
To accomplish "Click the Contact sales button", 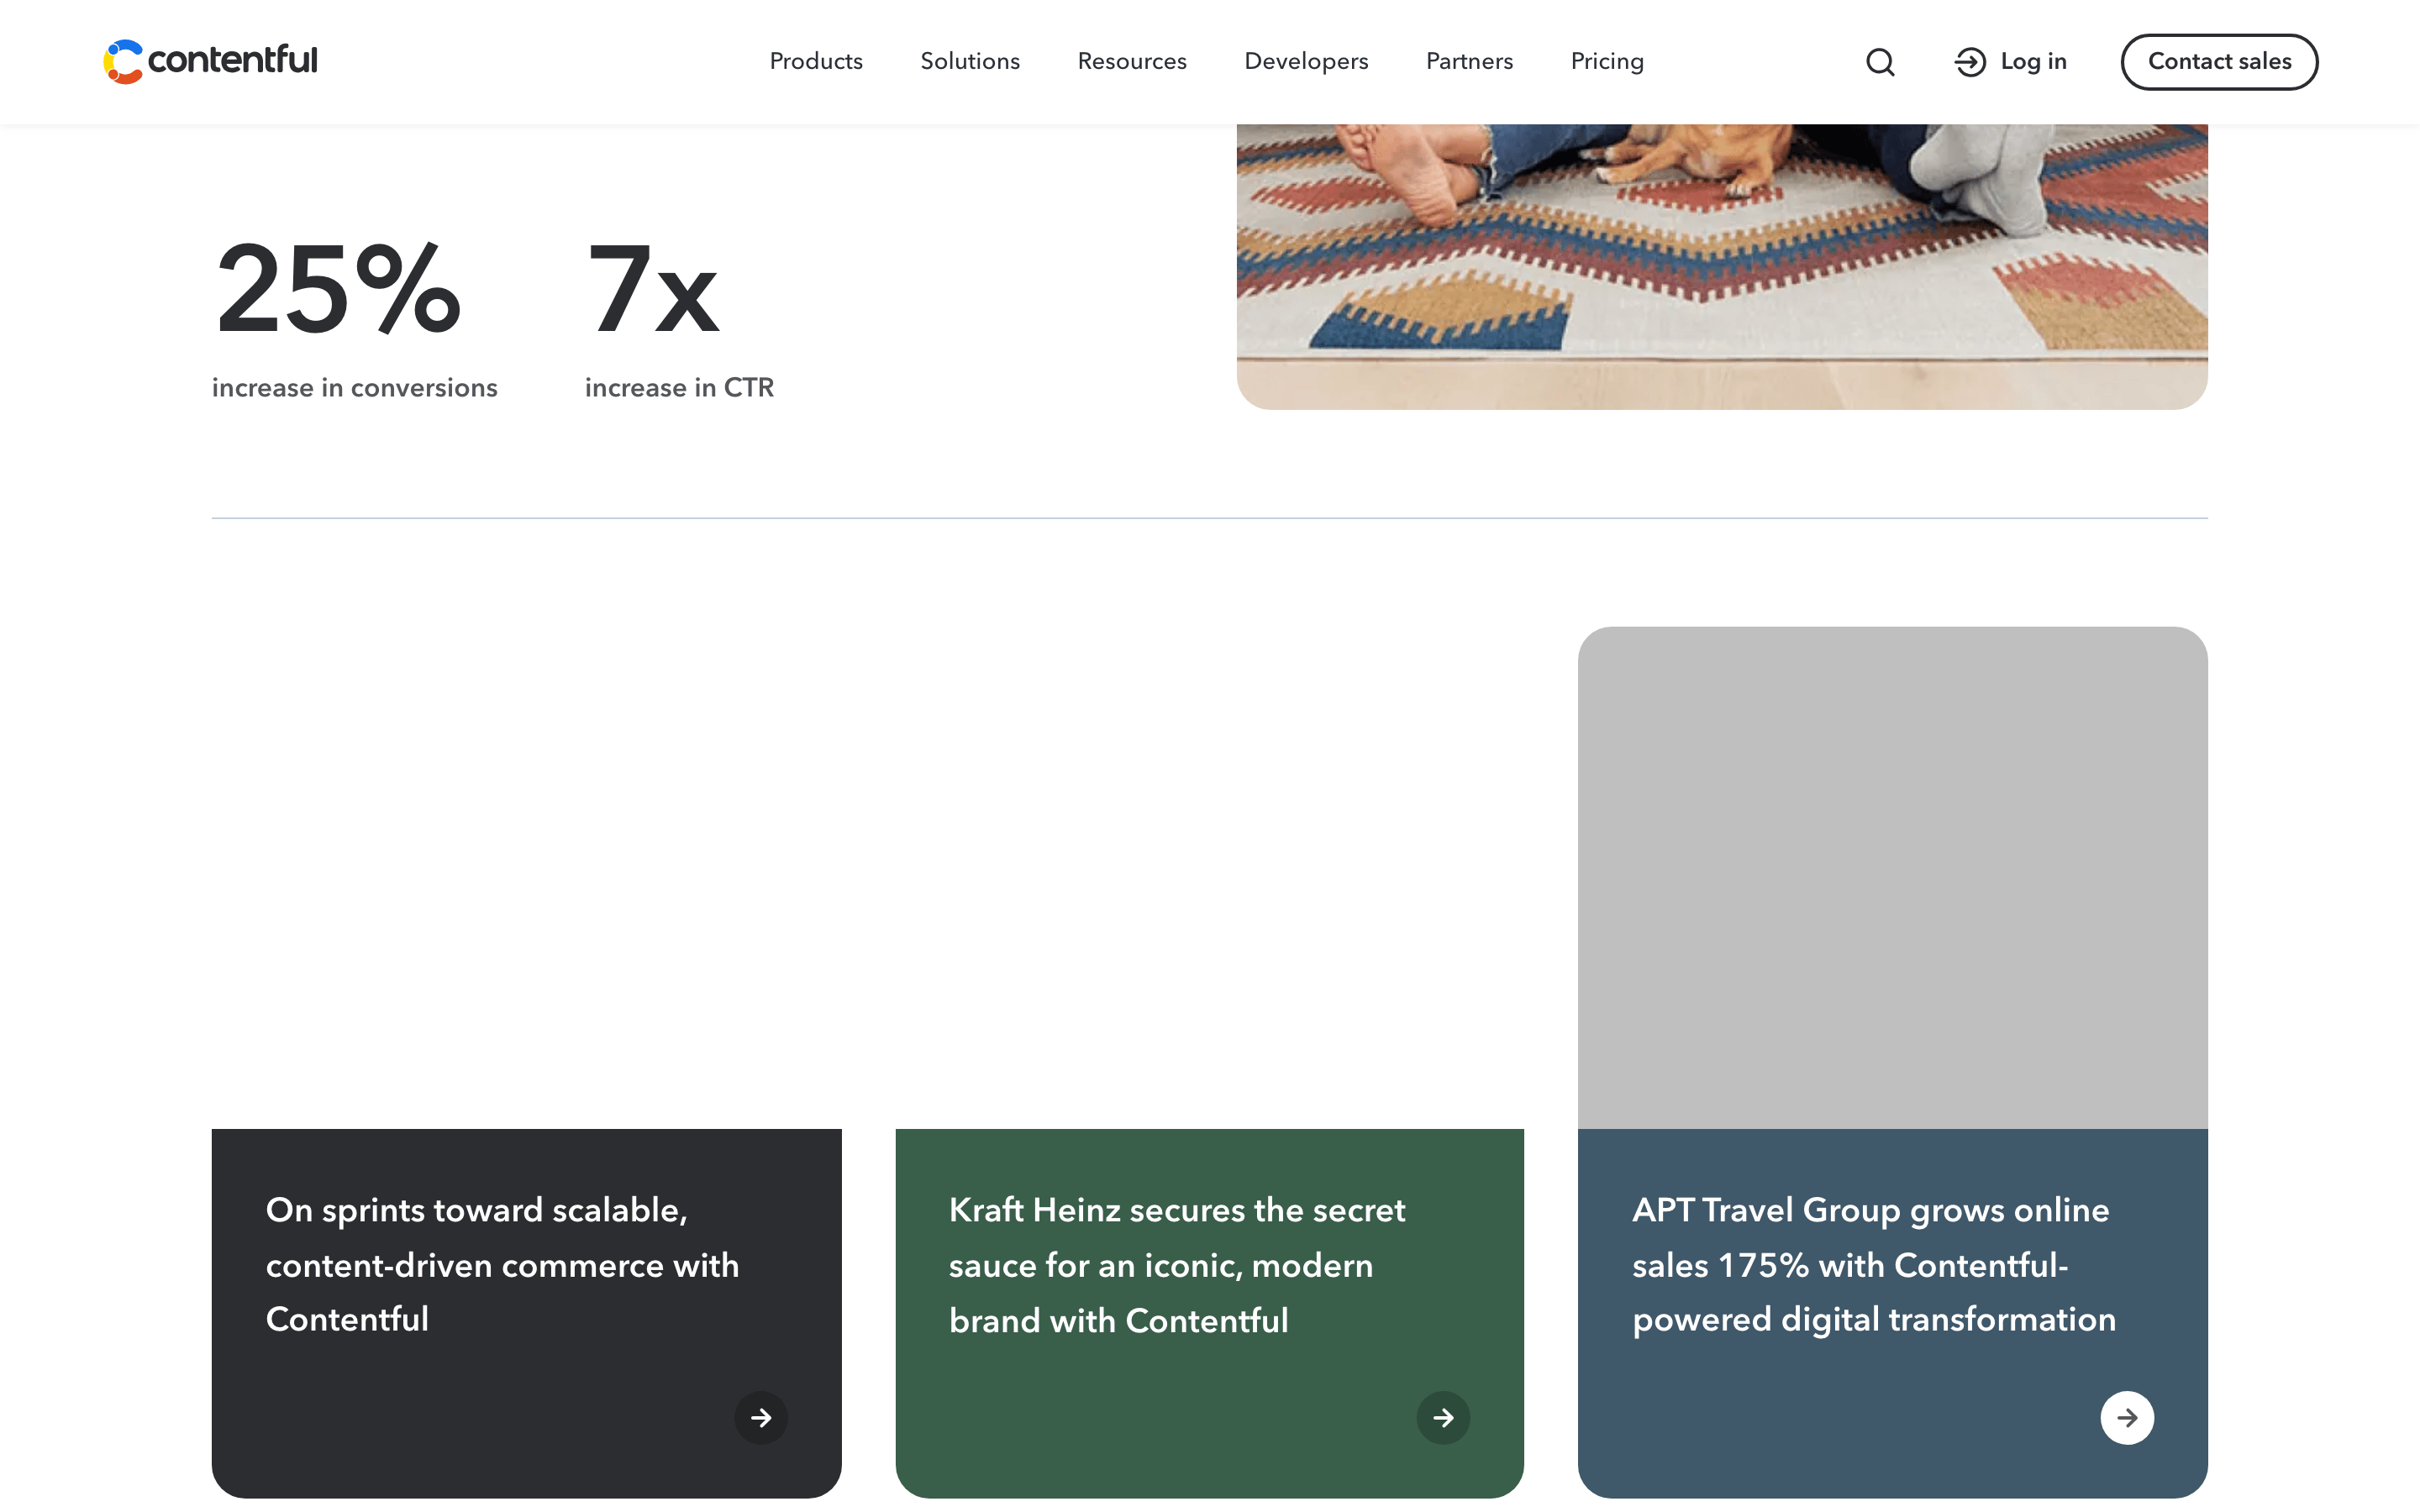I will (2219, 62).
